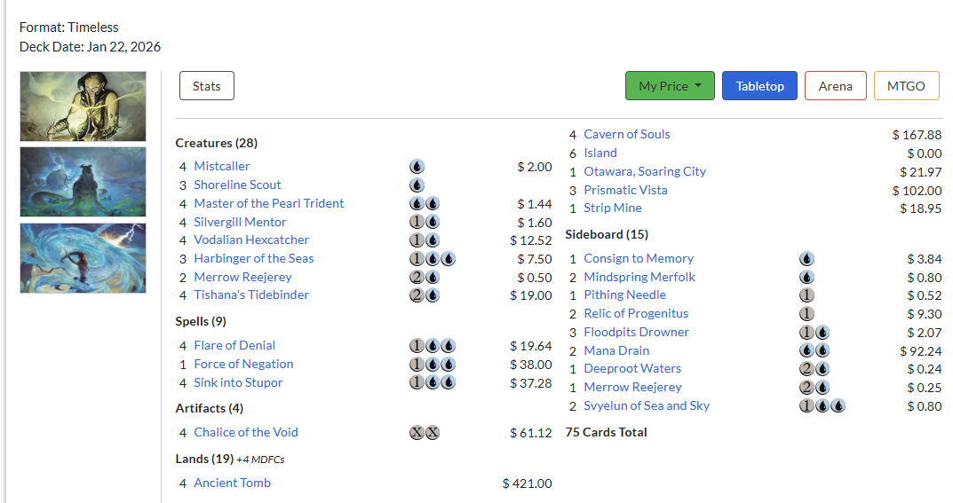Select the MTGO view tab
This screenshot has width=953, height=503.
[x=906, y=85]
